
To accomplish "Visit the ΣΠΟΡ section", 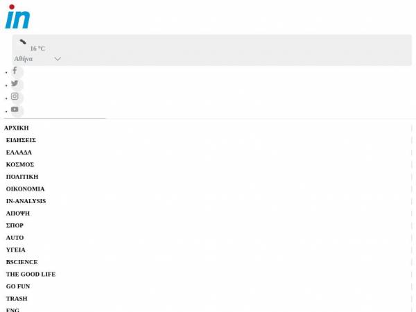I will pos(15,225).
